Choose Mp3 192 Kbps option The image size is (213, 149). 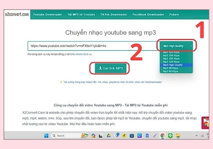tap(176, 59)
